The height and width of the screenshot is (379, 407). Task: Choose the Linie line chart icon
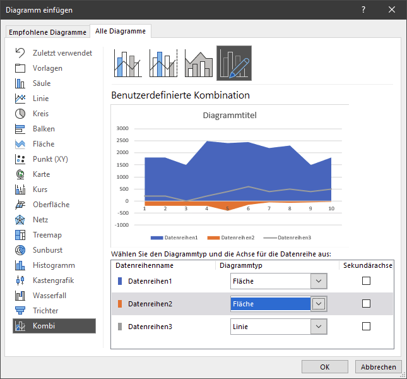(x=20, y=99)
